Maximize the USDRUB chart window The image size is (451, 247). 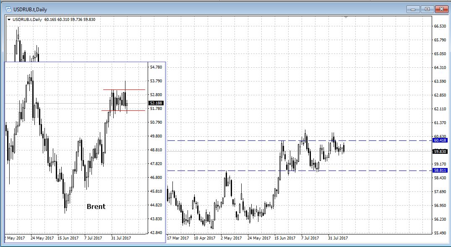coord(427,9)
